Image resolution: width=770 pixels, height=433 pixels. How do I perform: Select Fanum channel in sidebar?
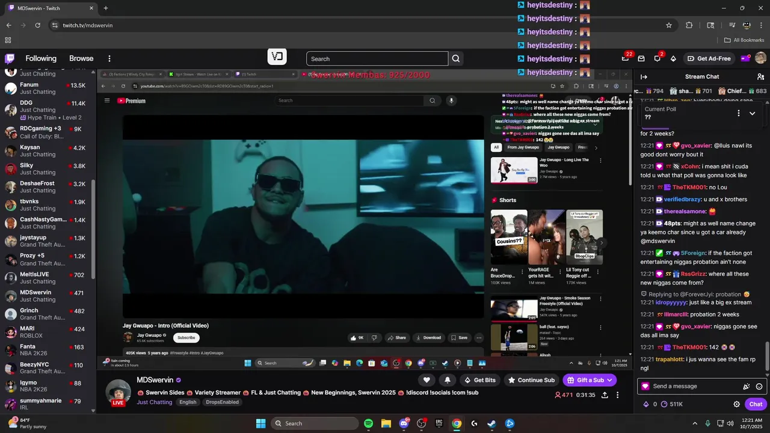click(46, 88)
